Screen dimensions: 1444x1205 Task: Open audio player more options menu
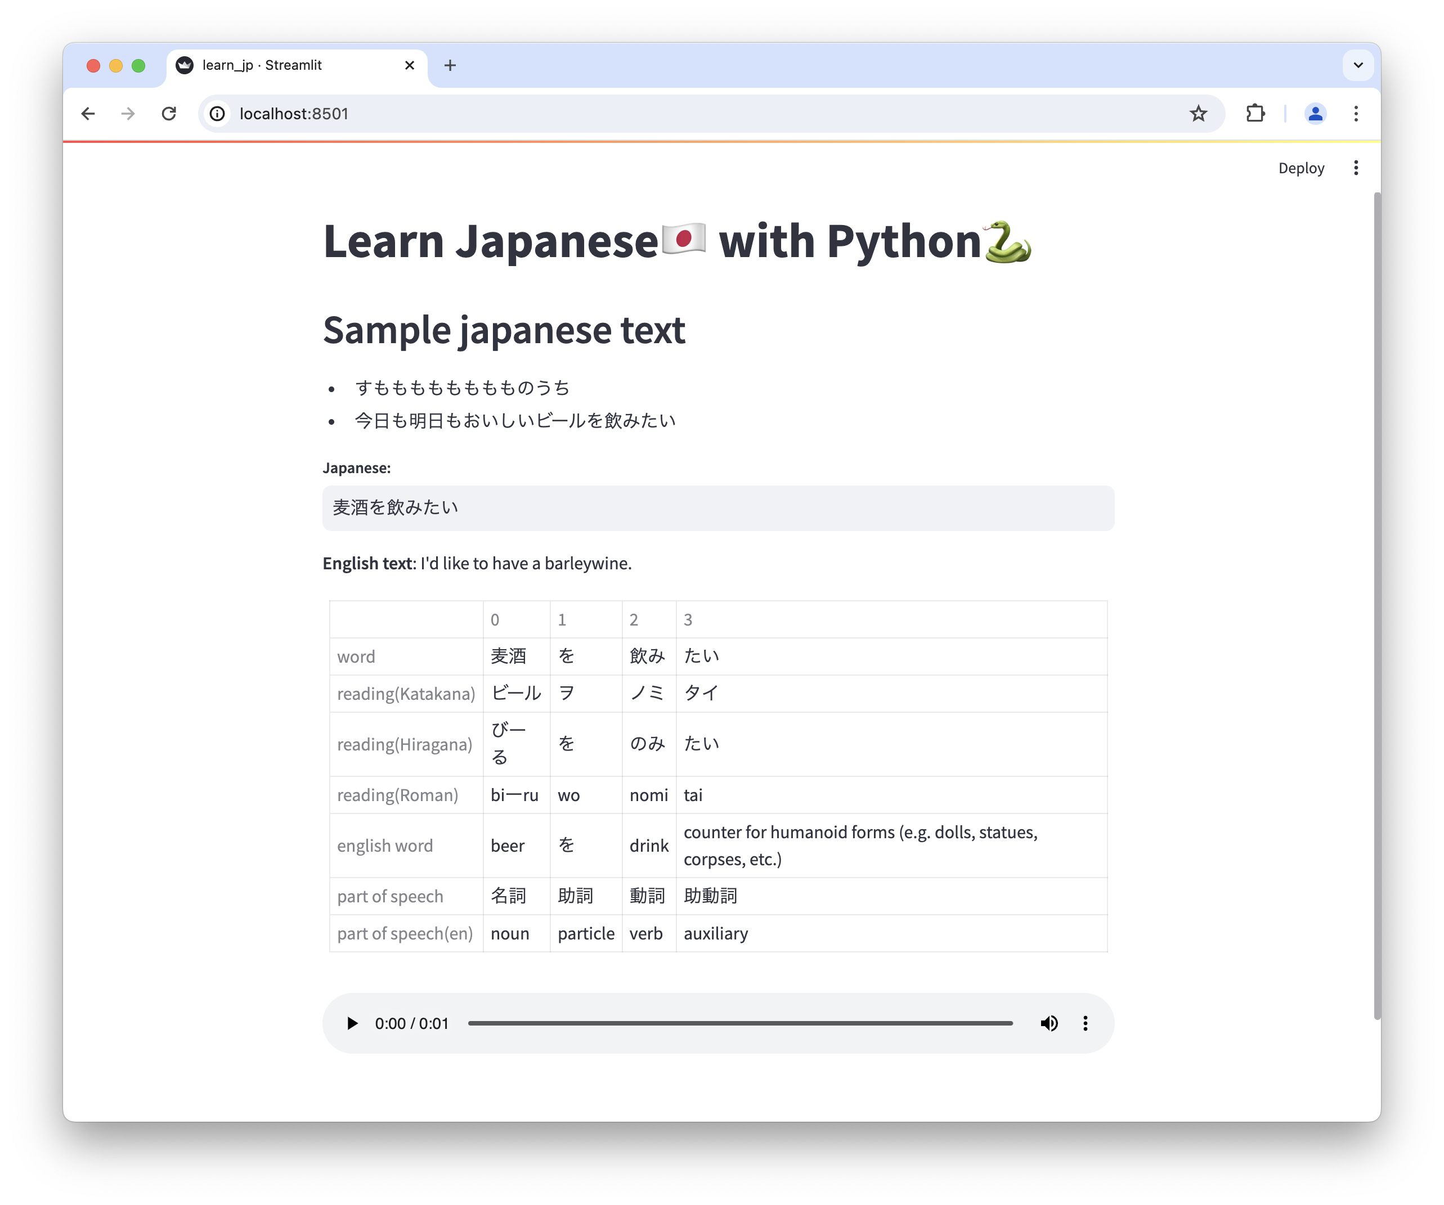1085,1023
